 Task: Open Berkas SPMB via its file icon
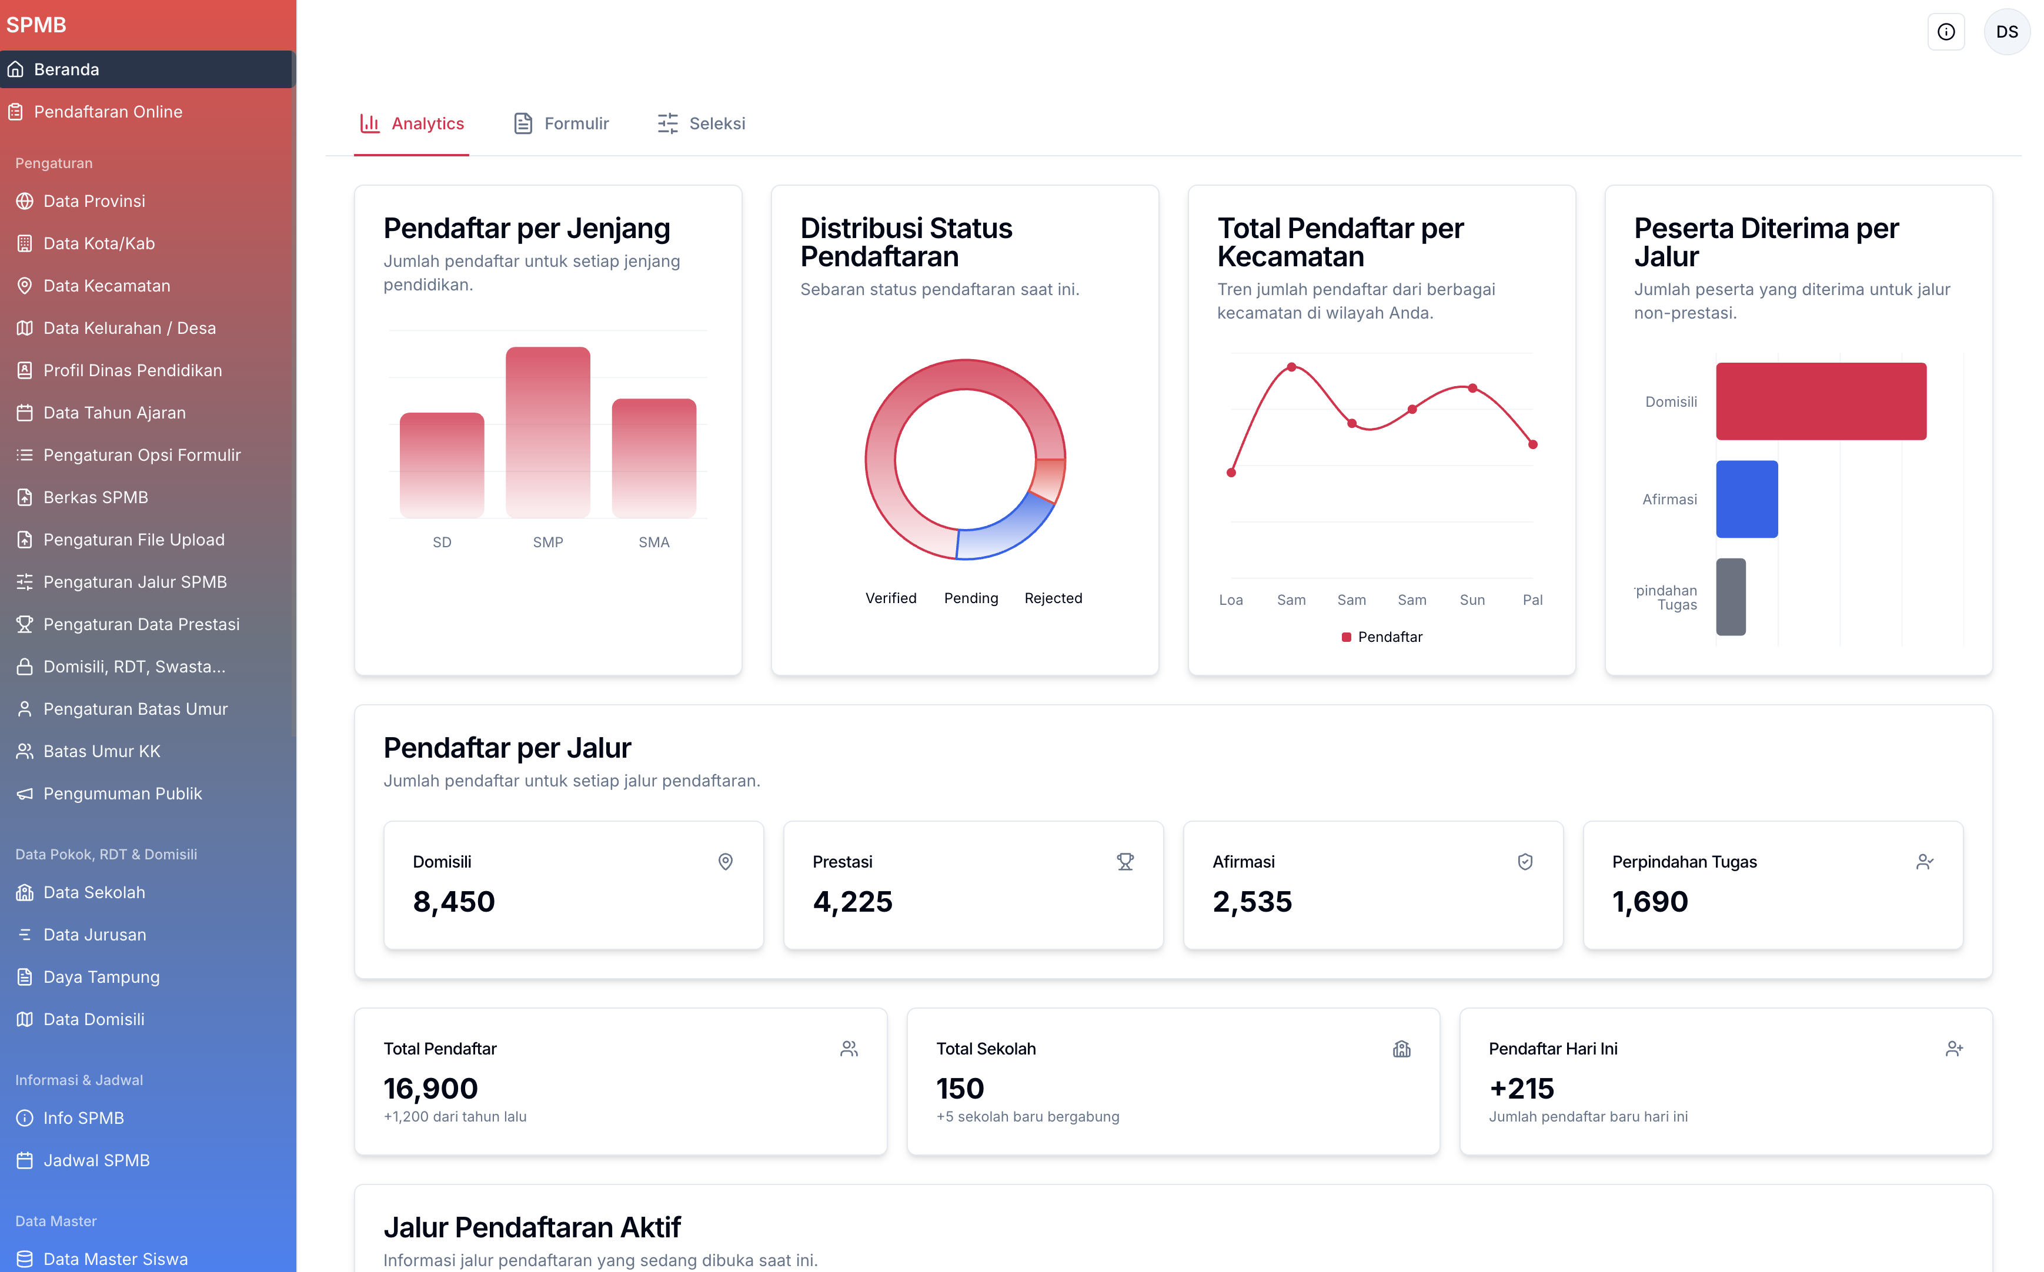(x=25, y=497)
